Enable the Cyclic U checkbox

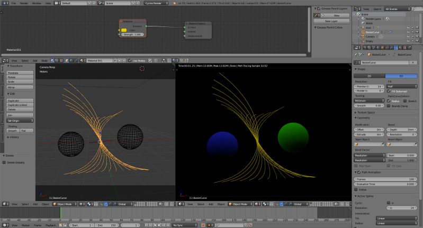click(x=389, y=203)
